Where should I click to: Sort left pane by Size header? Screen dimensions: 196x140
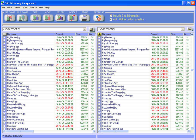[x=82, y=34]
